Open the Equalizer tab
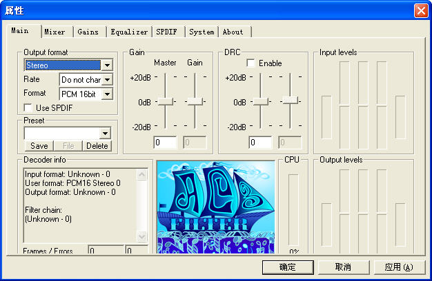 click(129, 32)
